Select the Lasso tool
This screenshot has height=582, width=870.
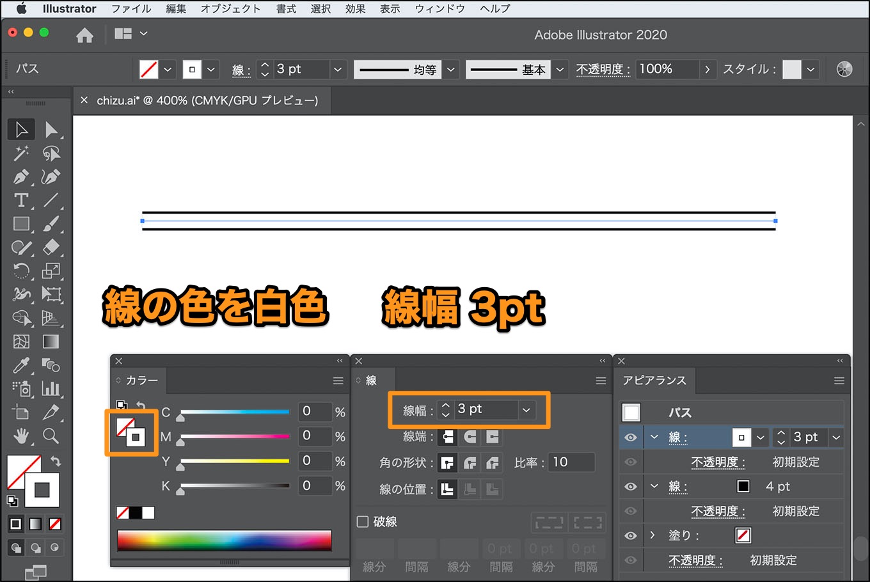(51, 153)
